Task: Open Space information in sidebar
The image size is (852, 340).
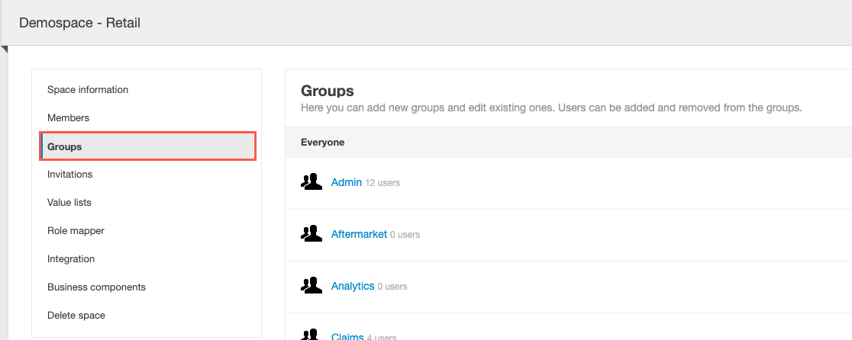Action: [88, 90]
